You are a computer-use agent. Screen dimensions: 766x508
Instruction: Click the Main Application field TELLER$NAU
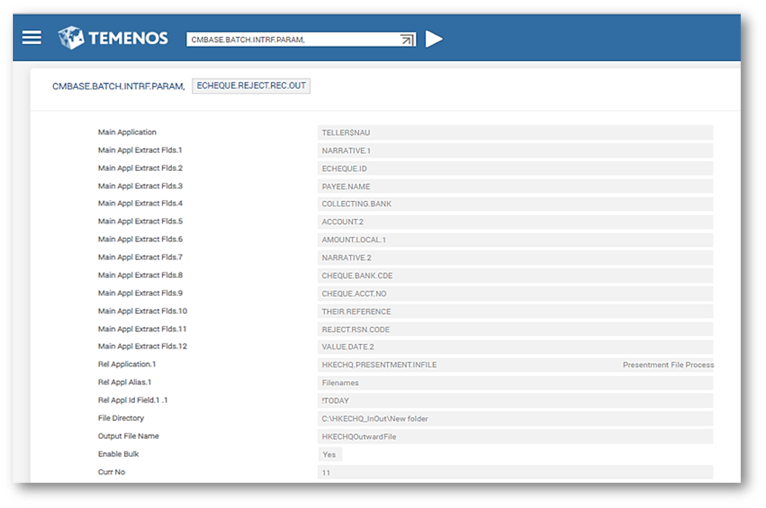pyautogui.click(x=515, y=133)
